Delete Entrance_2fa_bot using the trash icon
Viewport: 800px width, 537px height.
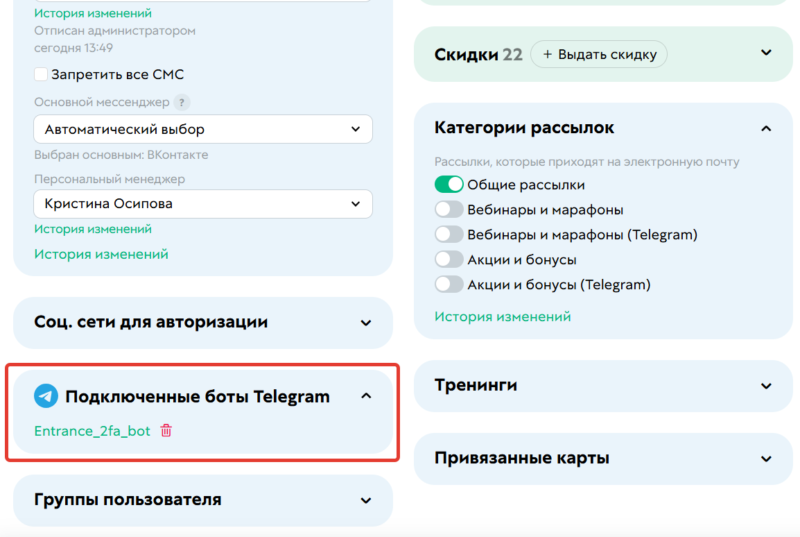(x=166, y=430)
